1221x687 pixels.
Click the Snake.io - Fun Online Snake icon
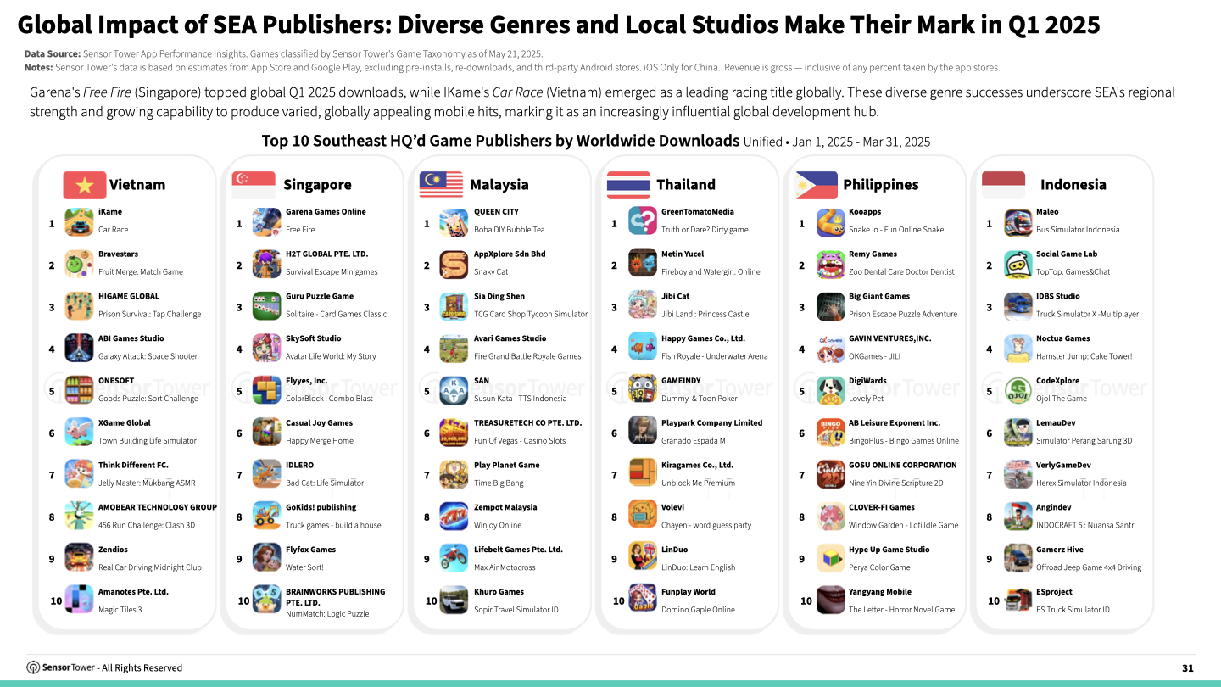pyautogui.click(x=831, y=221)
